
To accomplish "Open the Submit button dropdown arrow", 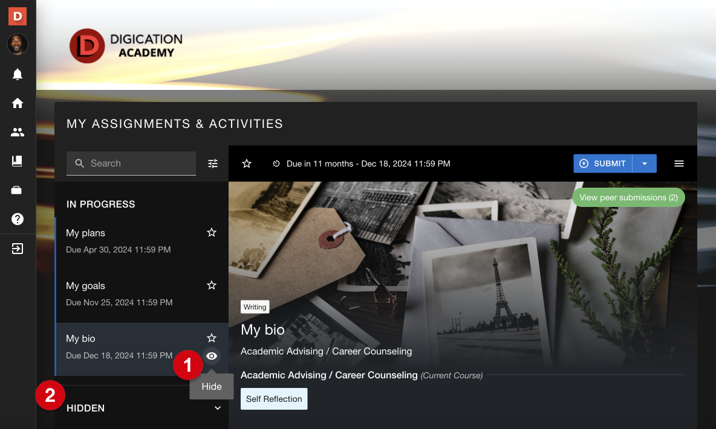I will coord(645,164).
